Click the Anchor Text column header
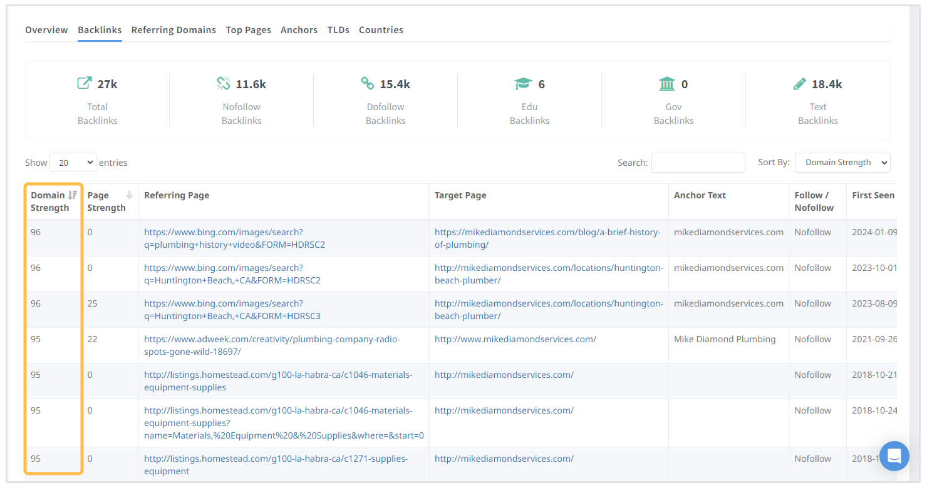The width and height of the screenshot is (927, 488). point(700,195)
